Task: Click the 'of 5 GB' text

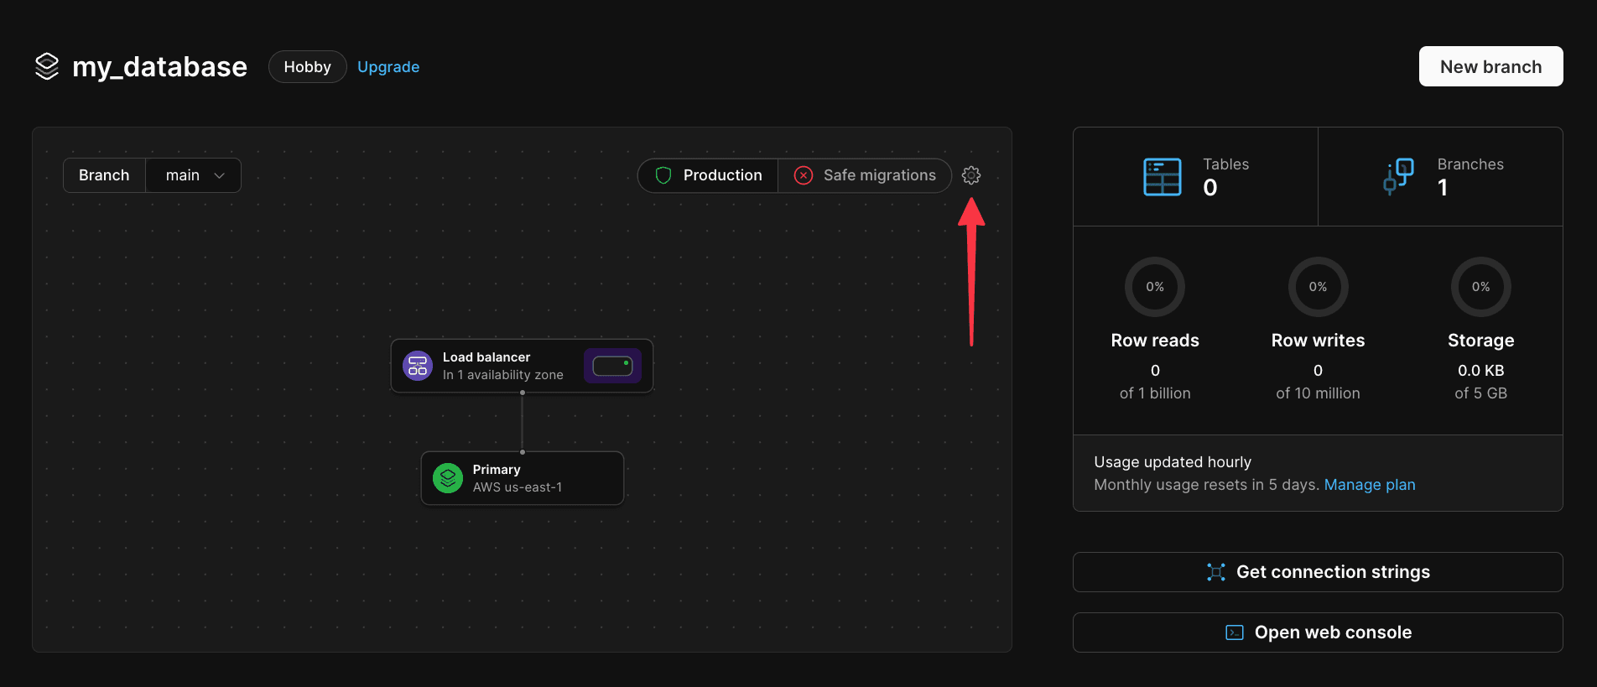Action: (1481, 393)
